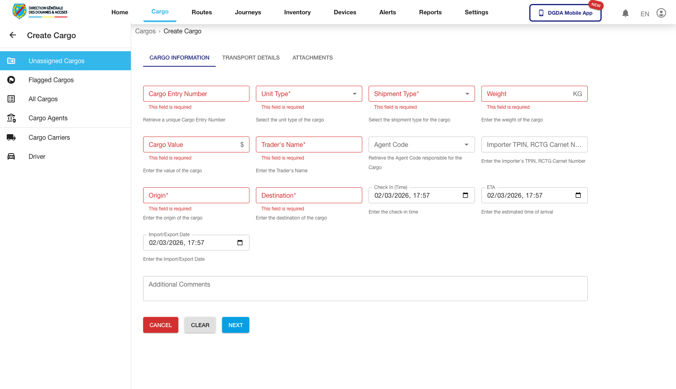
Task: Expand the Shipment Type dropdown
Action: coord(467,94)
